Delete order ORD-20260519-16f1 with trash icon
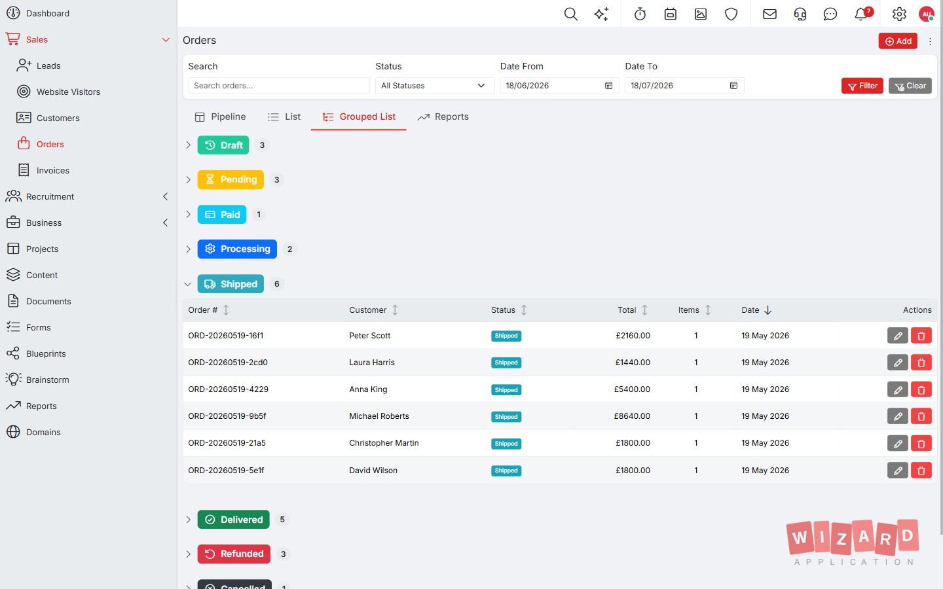 921,336
